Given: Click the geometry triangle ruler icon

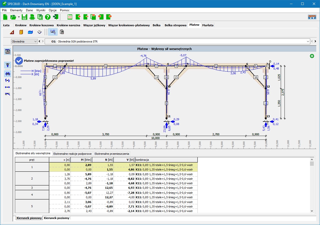Looking at the screenshot, I should 12,32.
